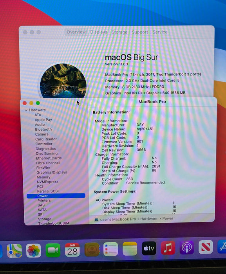Switch to the Displays tab
The width and height of the screenshot is (226, 274).
(99, 32)
